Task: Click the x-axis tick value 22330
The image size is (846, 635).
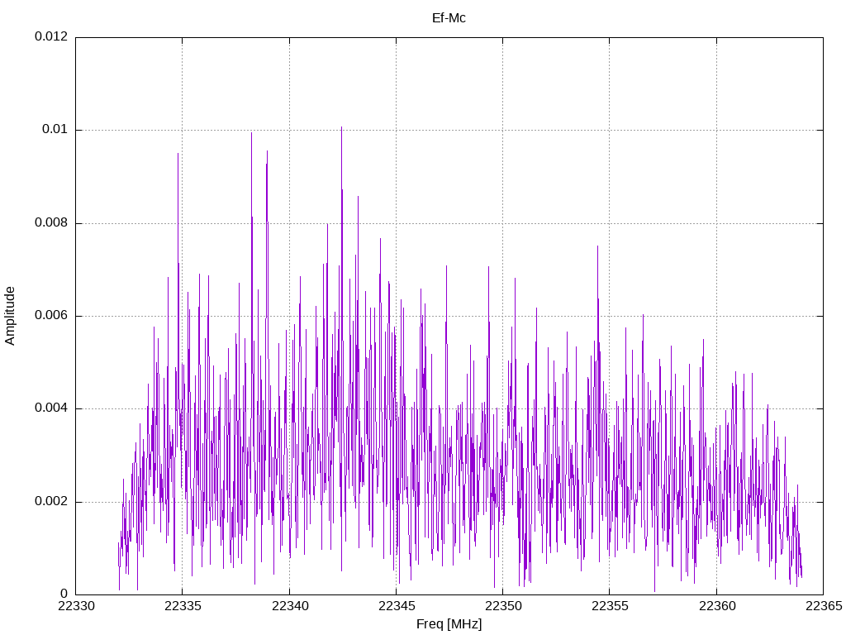Action: pos(76,606)
